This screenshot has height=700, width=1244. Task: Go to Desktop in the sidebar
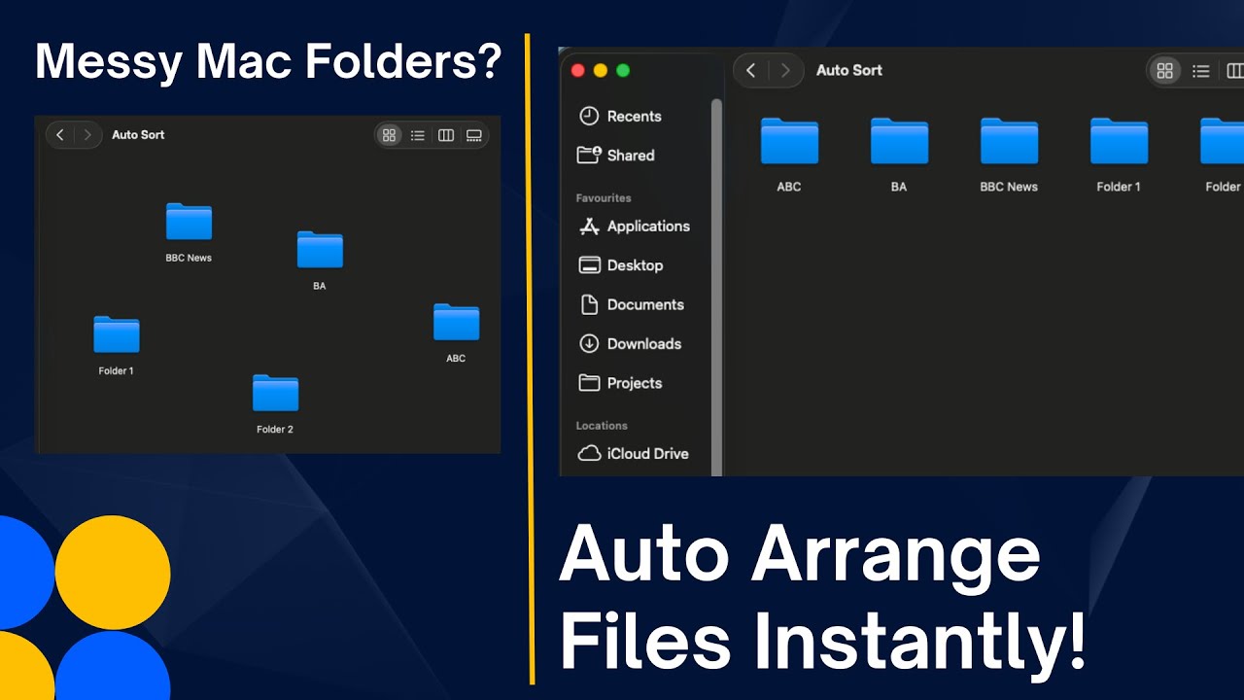click(621, 265)
